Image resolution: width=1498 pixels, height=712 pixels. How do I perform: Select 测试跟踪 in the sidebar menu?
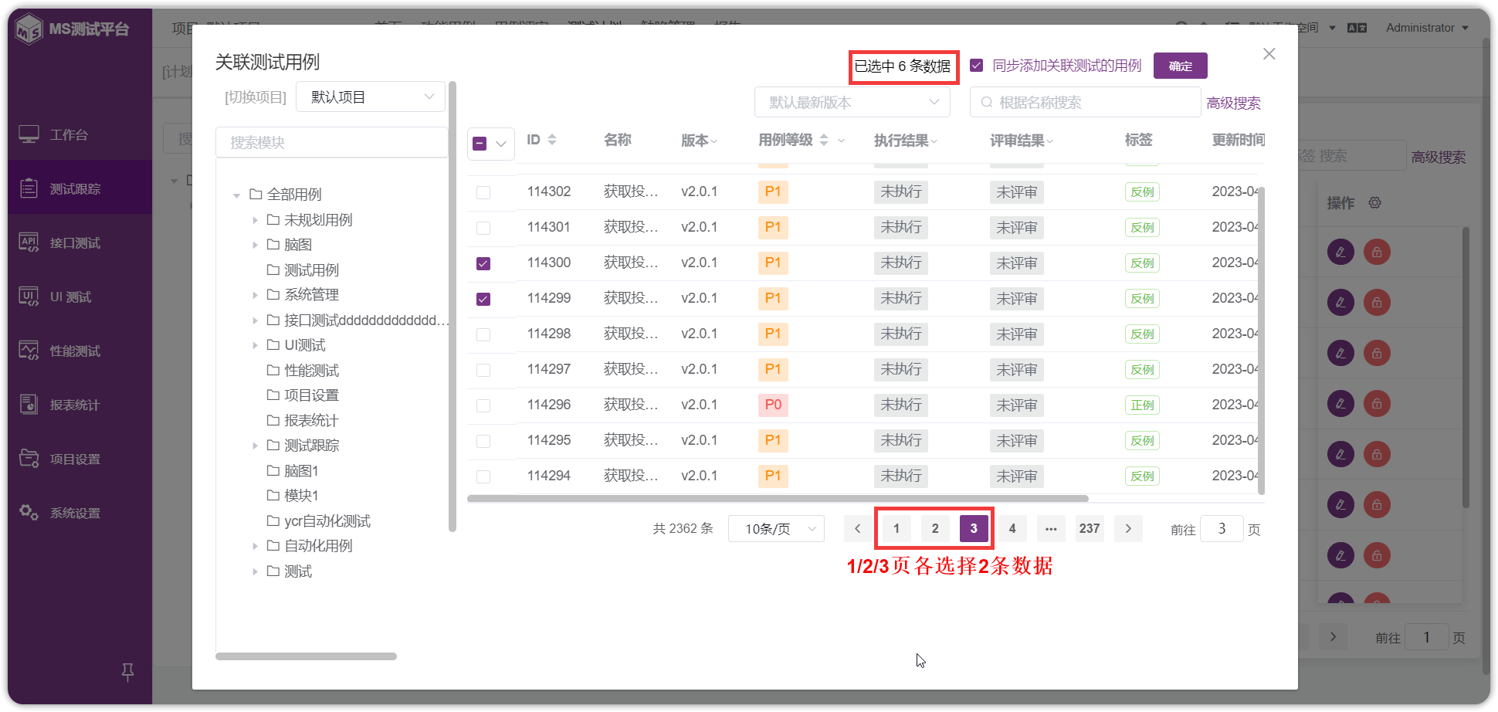click(80, 188)
